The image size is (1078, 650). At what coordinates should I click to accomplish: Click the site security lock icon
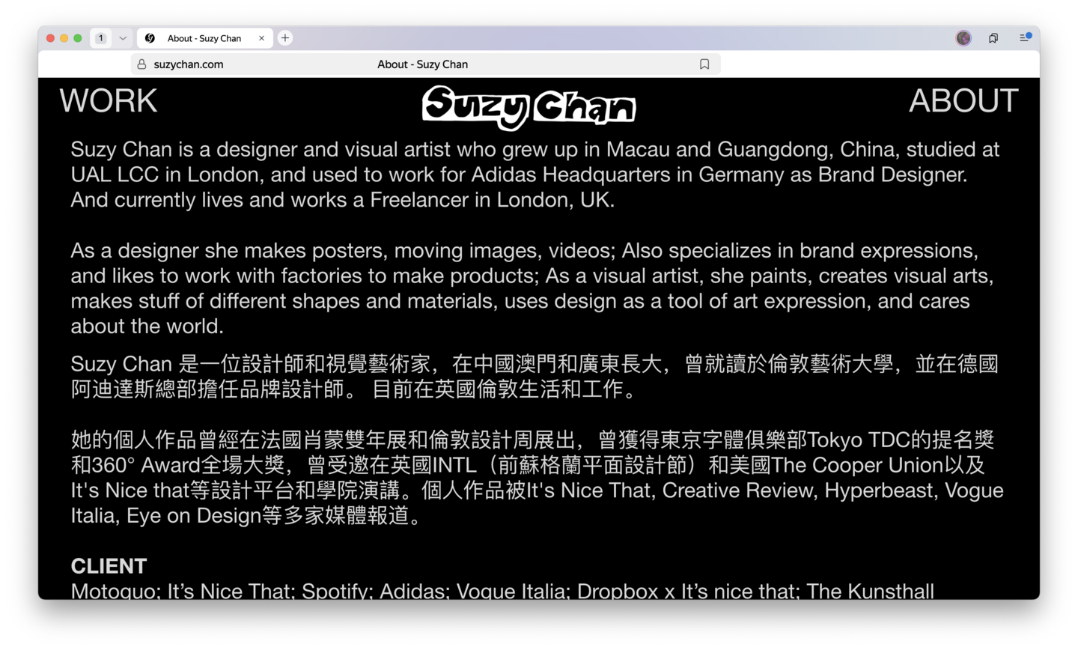coord(141,64)
